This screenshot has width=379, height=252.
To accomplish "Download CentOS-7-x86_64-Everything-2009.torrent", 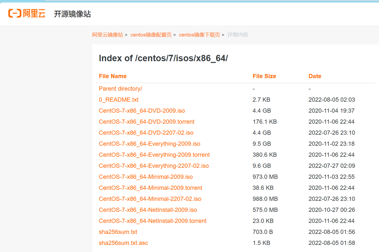I will [x=154, y=155].
